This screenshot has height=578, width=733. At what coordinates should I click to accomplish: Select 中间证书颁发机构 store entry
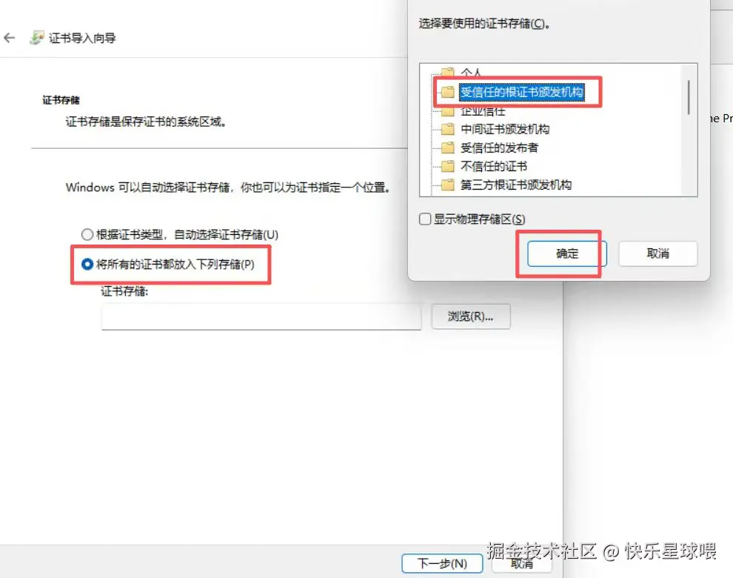pyautogui.click(x=505, y=129)
